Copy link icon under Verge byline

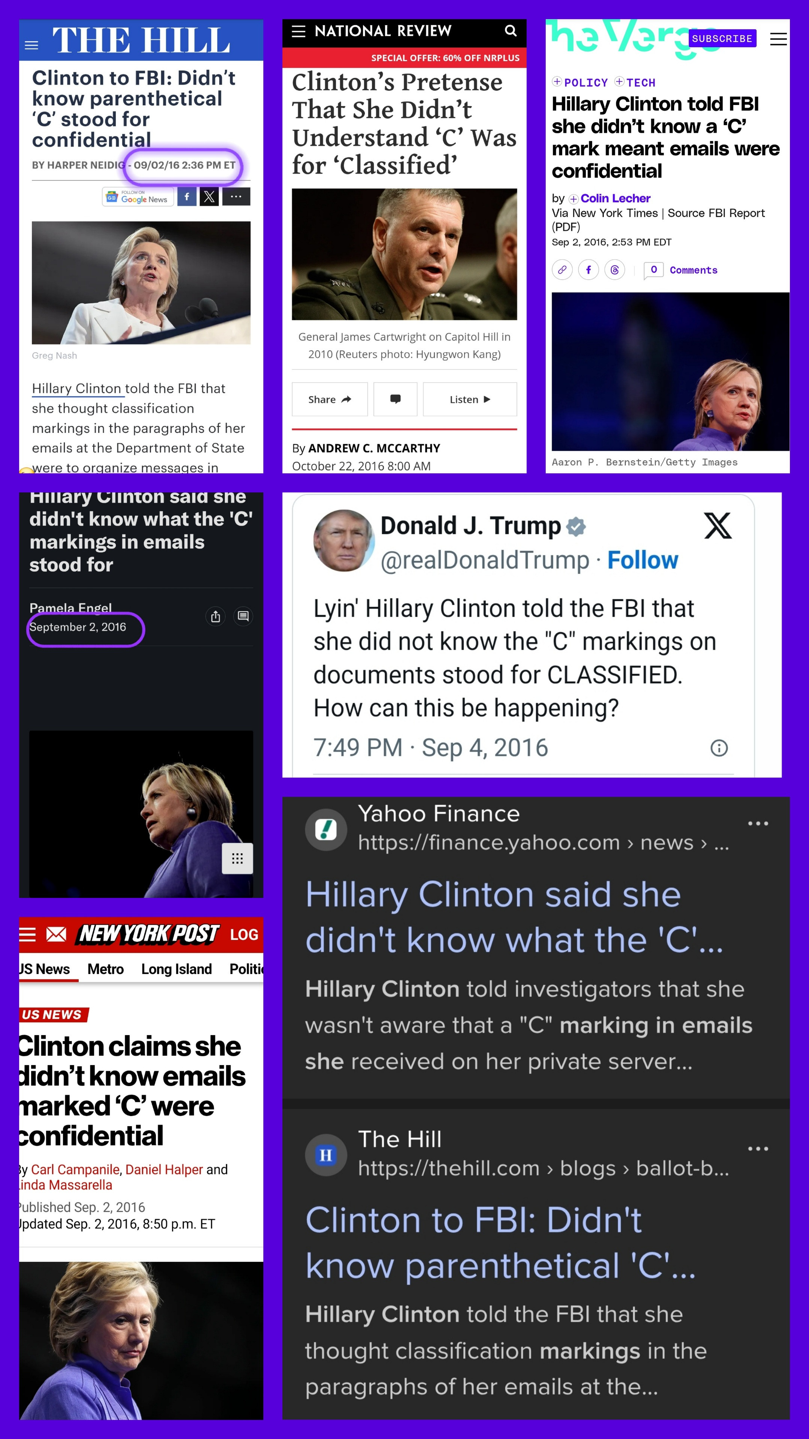click(562, 270)
